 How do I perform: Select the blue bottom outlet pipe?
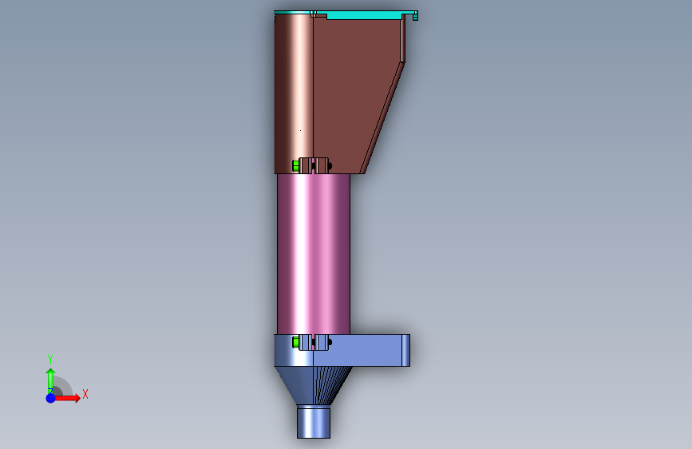(x=314, y=422)
